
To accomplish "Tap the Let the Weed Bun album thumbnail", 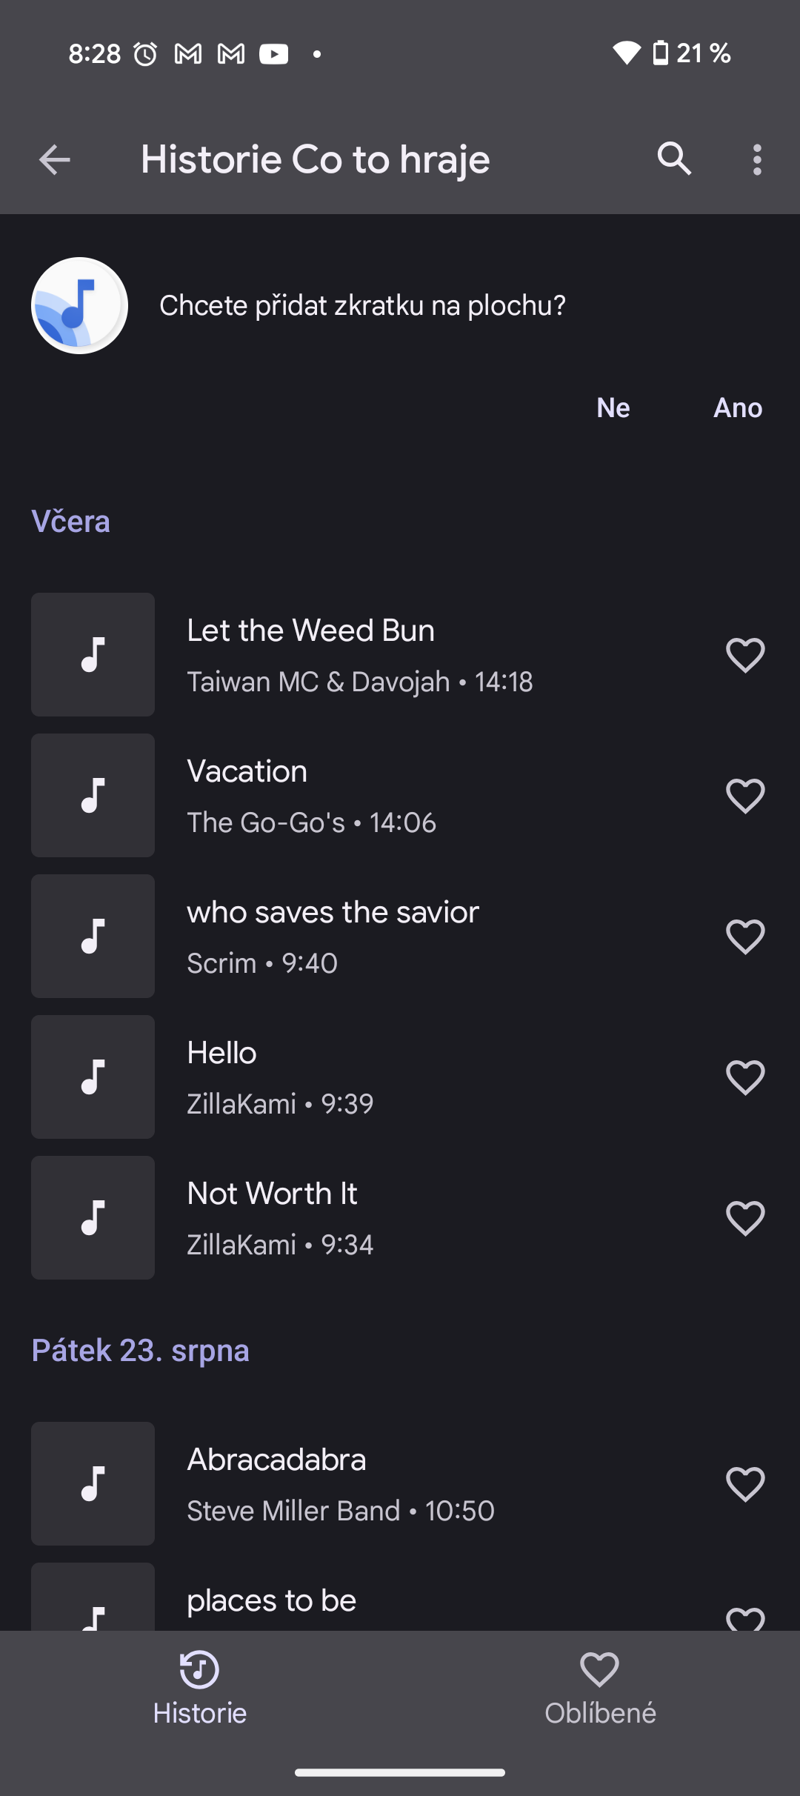I will coord(93,655).
